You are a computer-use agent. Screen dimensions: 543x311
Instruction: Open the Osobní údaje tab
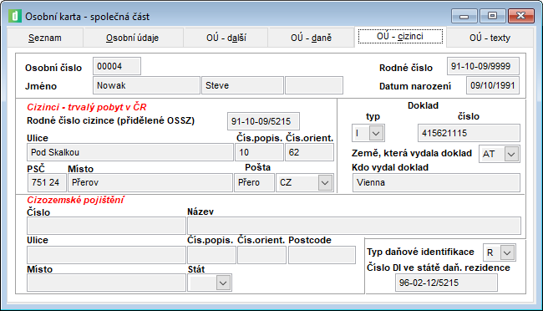(132, 38)
